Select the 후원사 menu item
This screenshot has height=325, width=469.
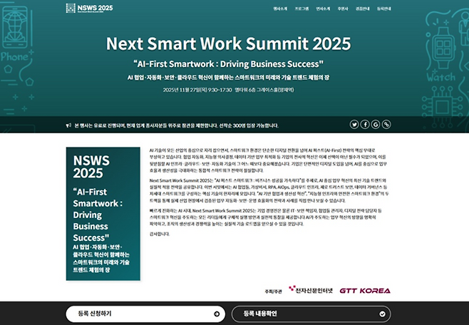pyautogui.click(x=343, y=9)
